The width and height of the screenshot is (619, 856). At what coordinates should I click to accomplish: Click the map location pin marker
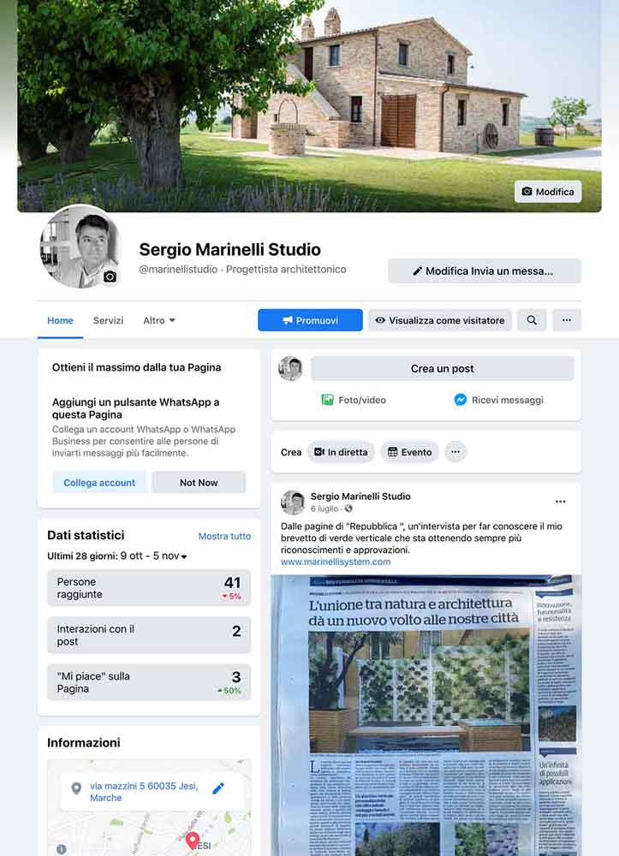tap(192, 841)
